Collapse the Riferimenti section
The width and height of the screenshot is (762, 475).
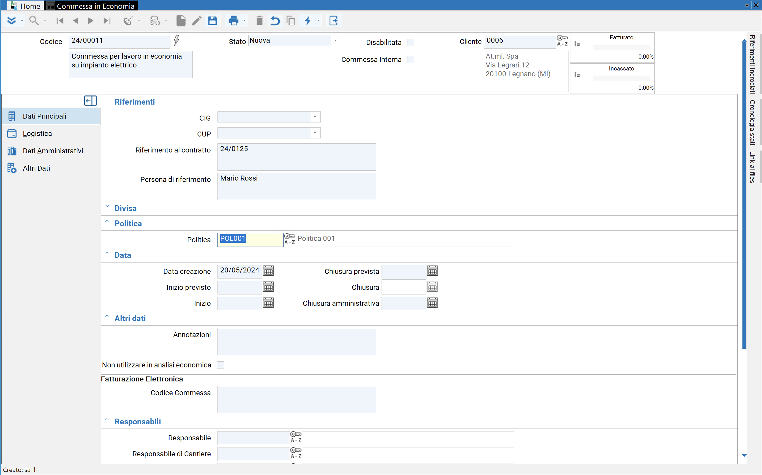tap(107, 100)
